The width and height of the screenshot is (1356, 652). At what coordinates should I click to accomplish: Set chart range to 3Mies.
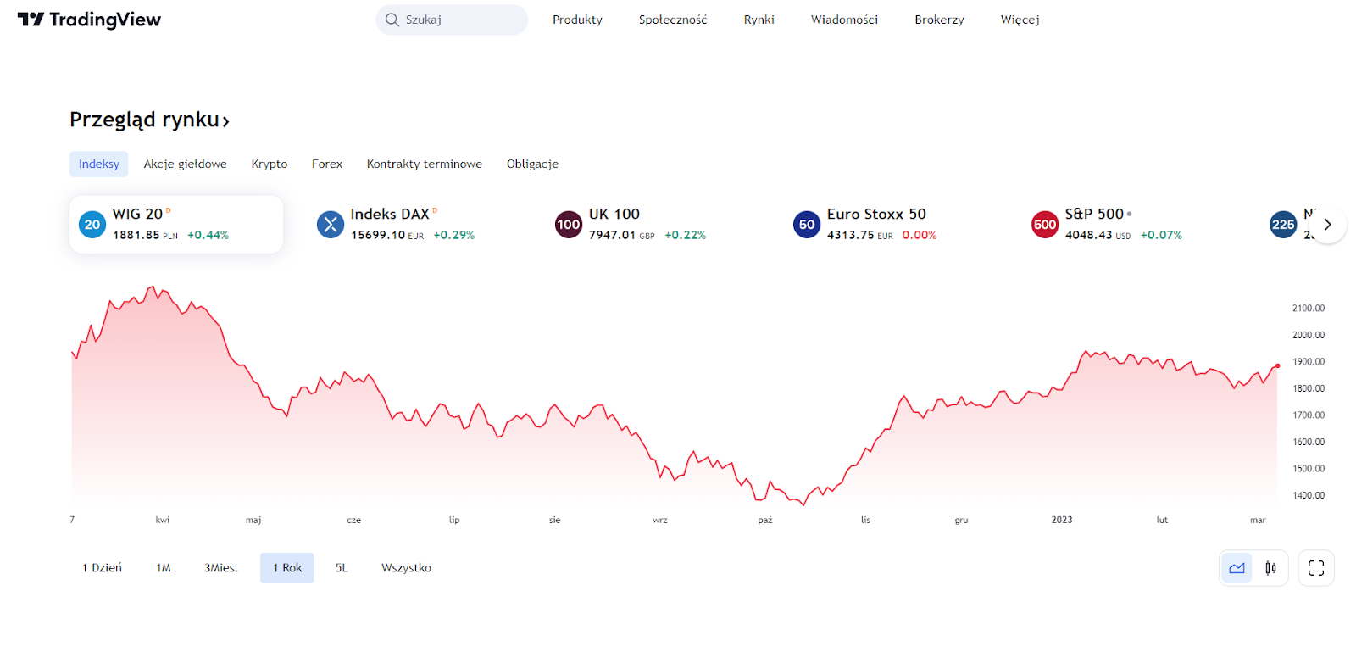[x=221, y=568]
